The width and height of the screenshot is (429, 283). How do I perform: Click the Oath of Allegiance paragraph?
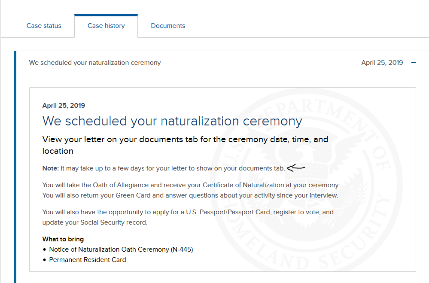point(191,190)
